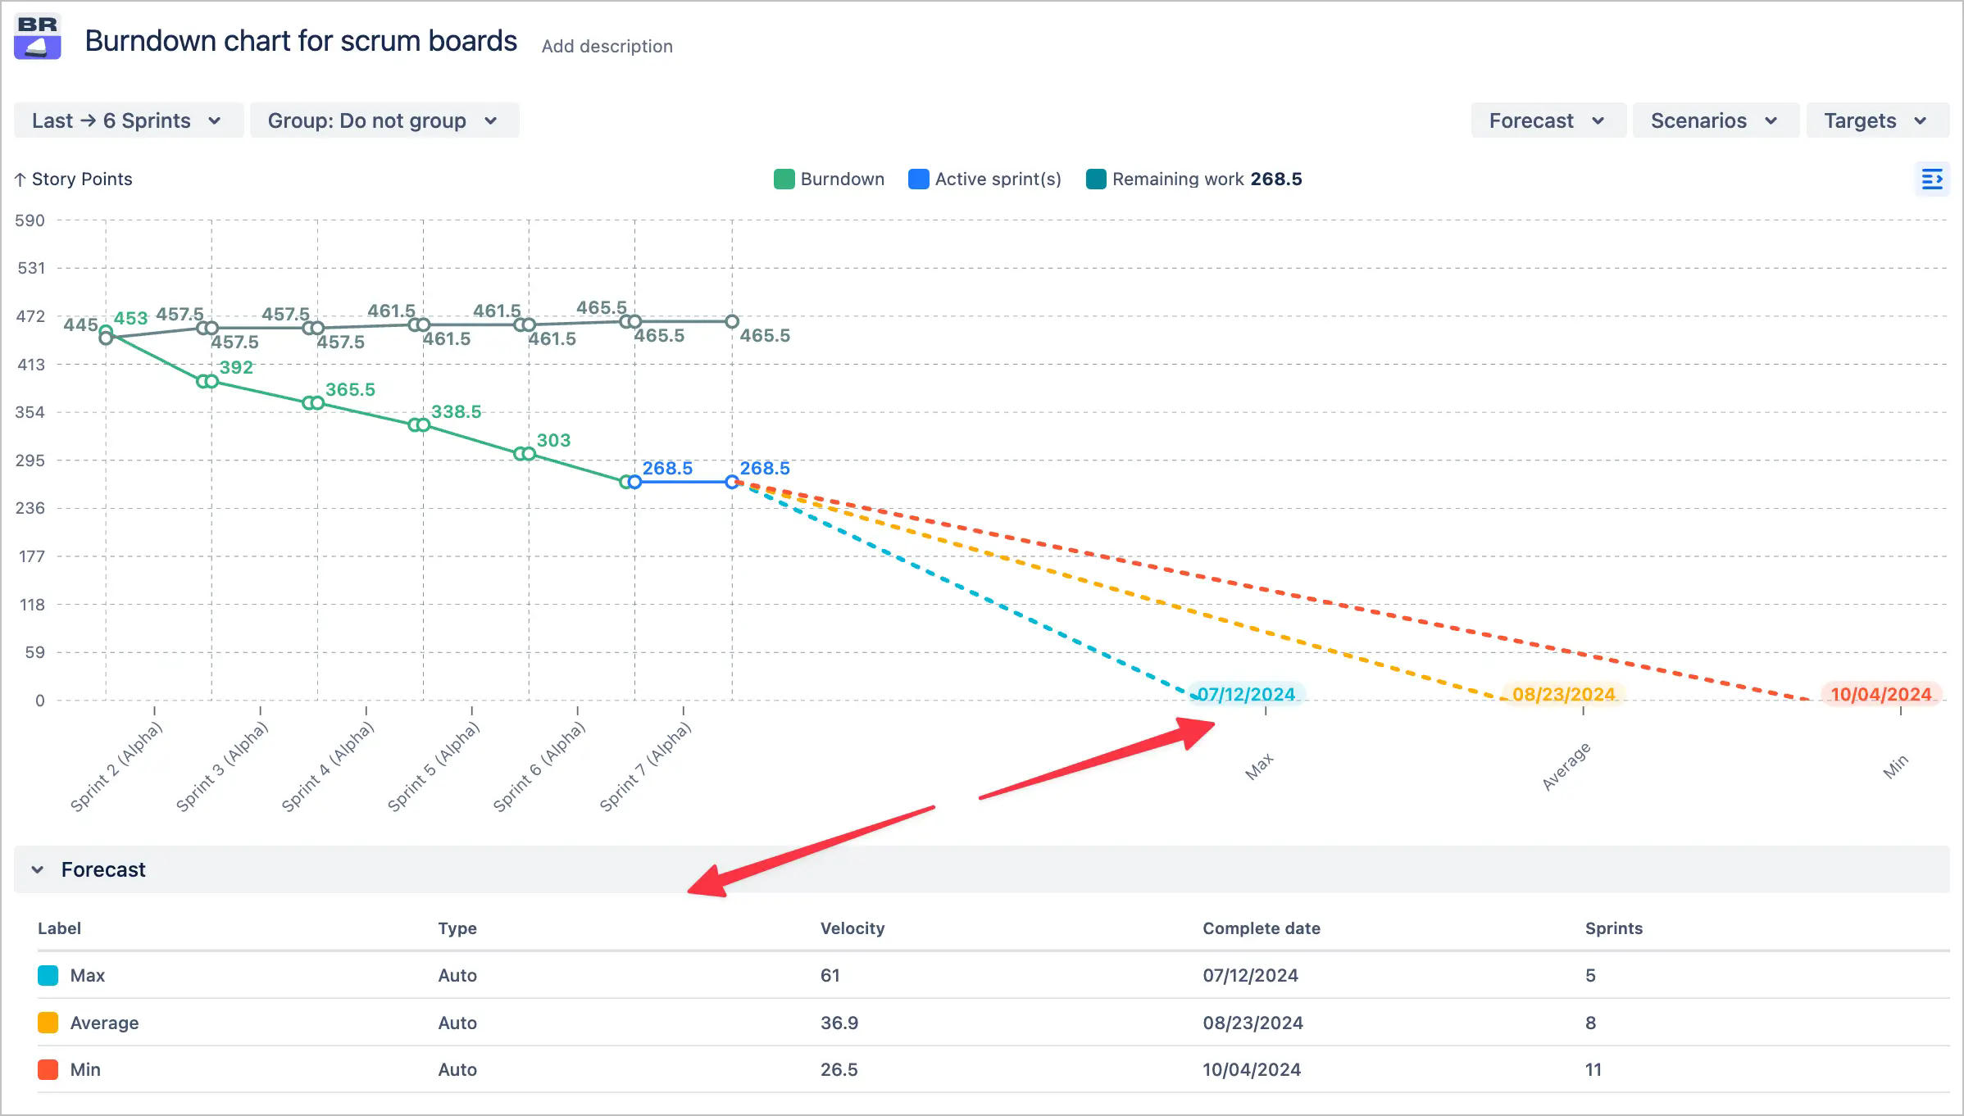Open the Forecast dropdown in toolbar
Viewport: 1964px width, 1116px height.
click(x=1548, y=120)
